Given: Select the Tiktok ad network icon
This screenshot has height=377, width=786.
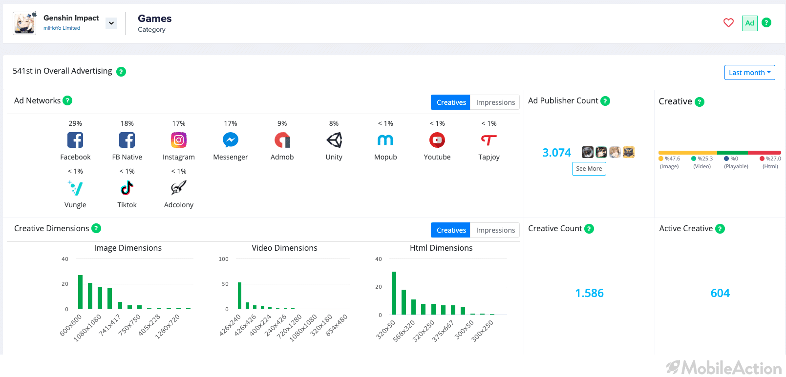Looking at the screenshot, I should click(x=127, y=188).
